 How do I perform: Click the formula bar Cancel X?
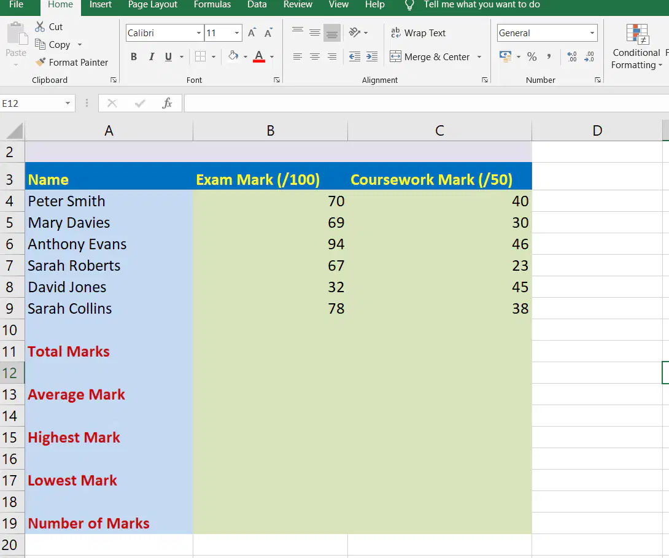pyautogui.click(x=112, y=103)
